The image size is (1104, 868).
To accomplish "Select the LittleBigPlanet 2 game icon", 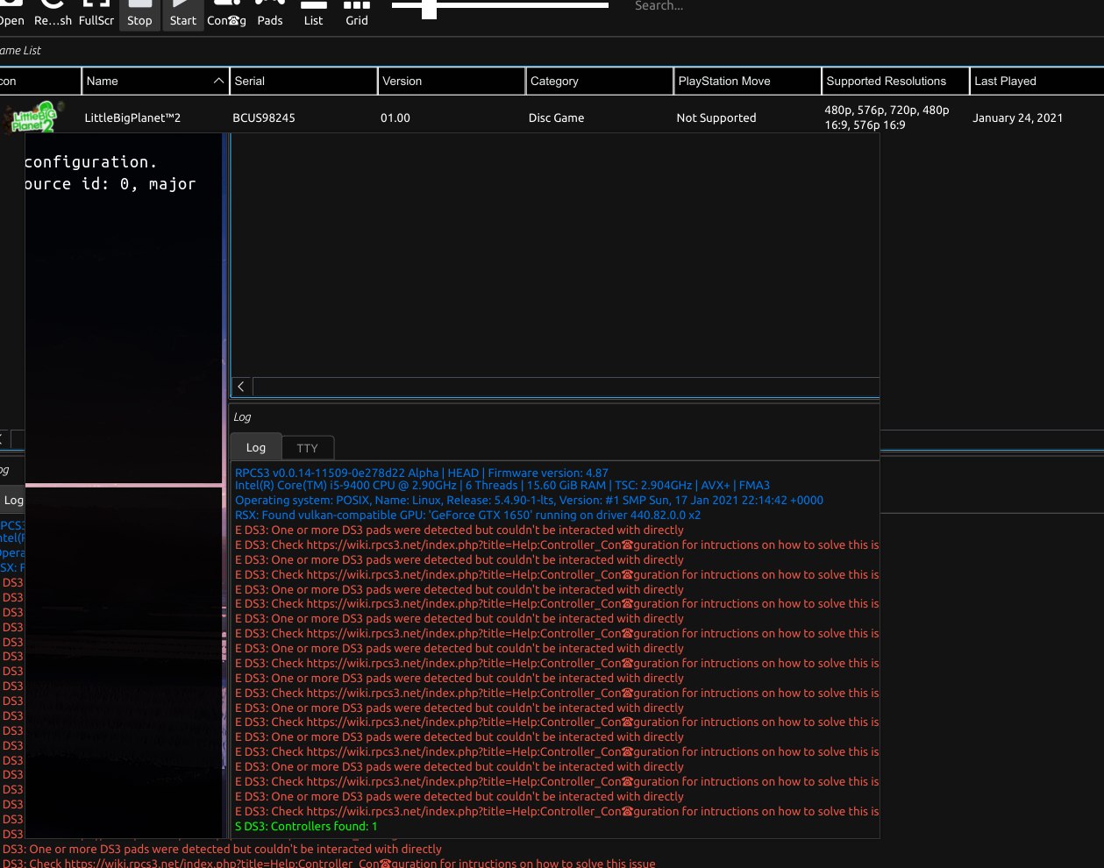I will [35, 117].
